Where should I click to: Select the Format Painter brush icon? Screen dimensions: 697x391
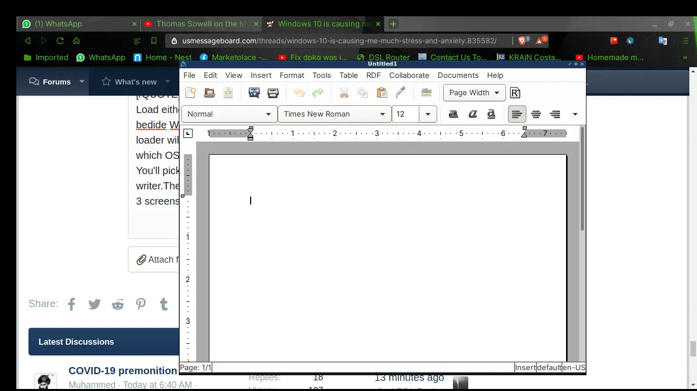tap(400, 93)
